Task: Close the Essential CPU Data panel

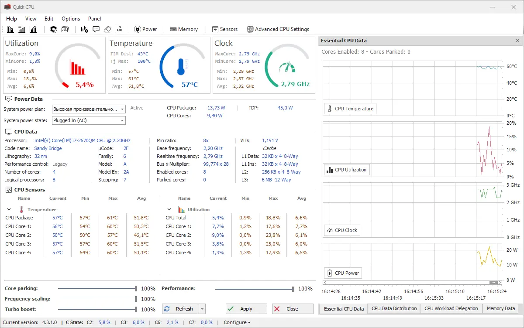Action: 517,41
